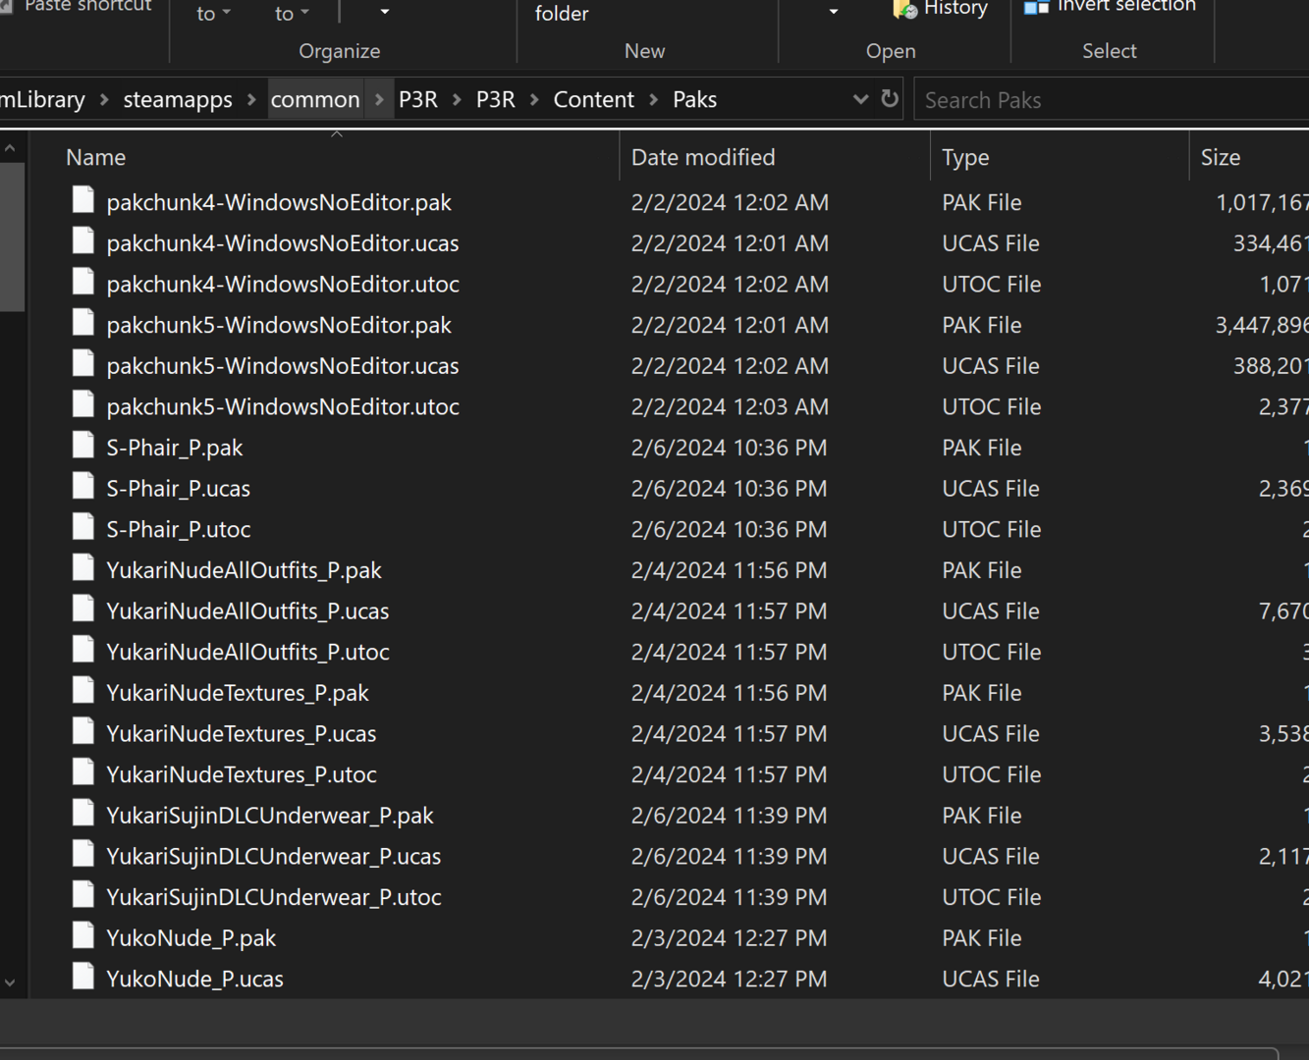Image resolution: width=1309 pixels, height=1060 pixels.
Task: Go to the common breadcrumb folder
Action: [315, 99]
